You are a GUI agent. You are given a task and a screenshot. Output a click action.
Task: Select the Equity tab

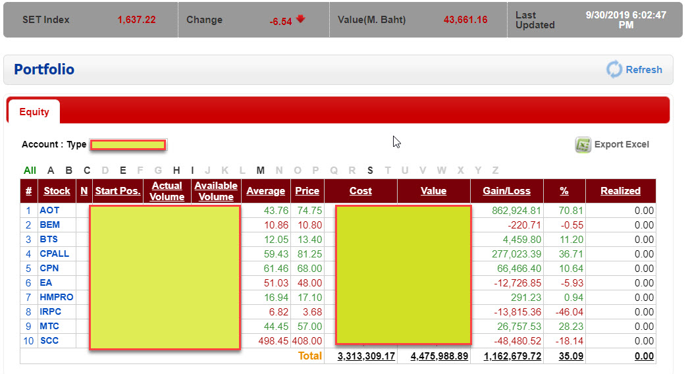point(34,112)
